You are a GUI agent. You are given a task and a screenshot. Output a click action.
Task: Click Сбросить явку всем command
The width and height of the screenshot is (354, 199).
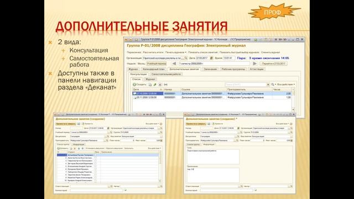(x=114, y=149)
